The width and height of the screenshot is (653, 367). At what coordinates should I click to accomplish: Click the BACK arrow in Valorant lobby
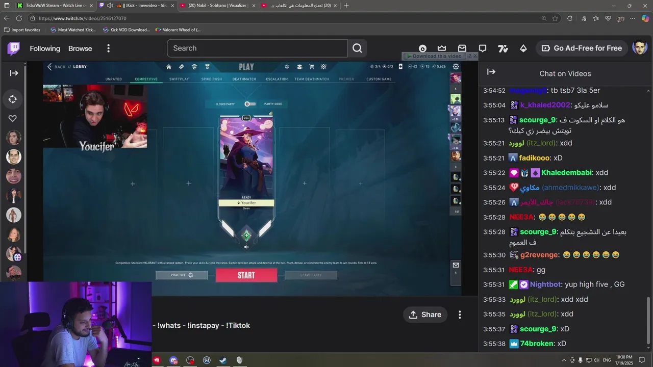click(50, 67)
